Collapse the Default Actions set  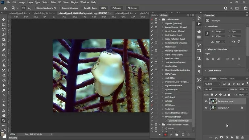pos(160,19)
